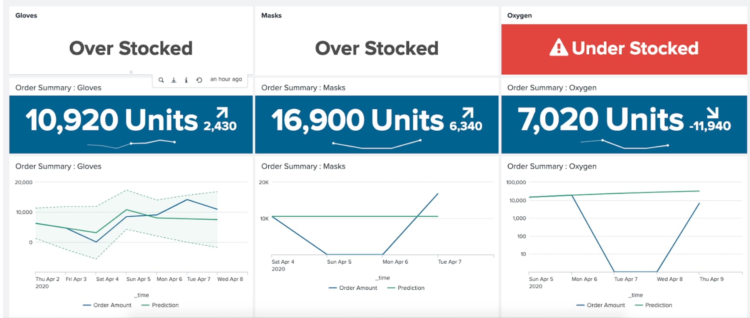Screen dimensions: 750x318
Task: Toggle 'Order Amount' legend in Gloves chart
Action: 107,305
